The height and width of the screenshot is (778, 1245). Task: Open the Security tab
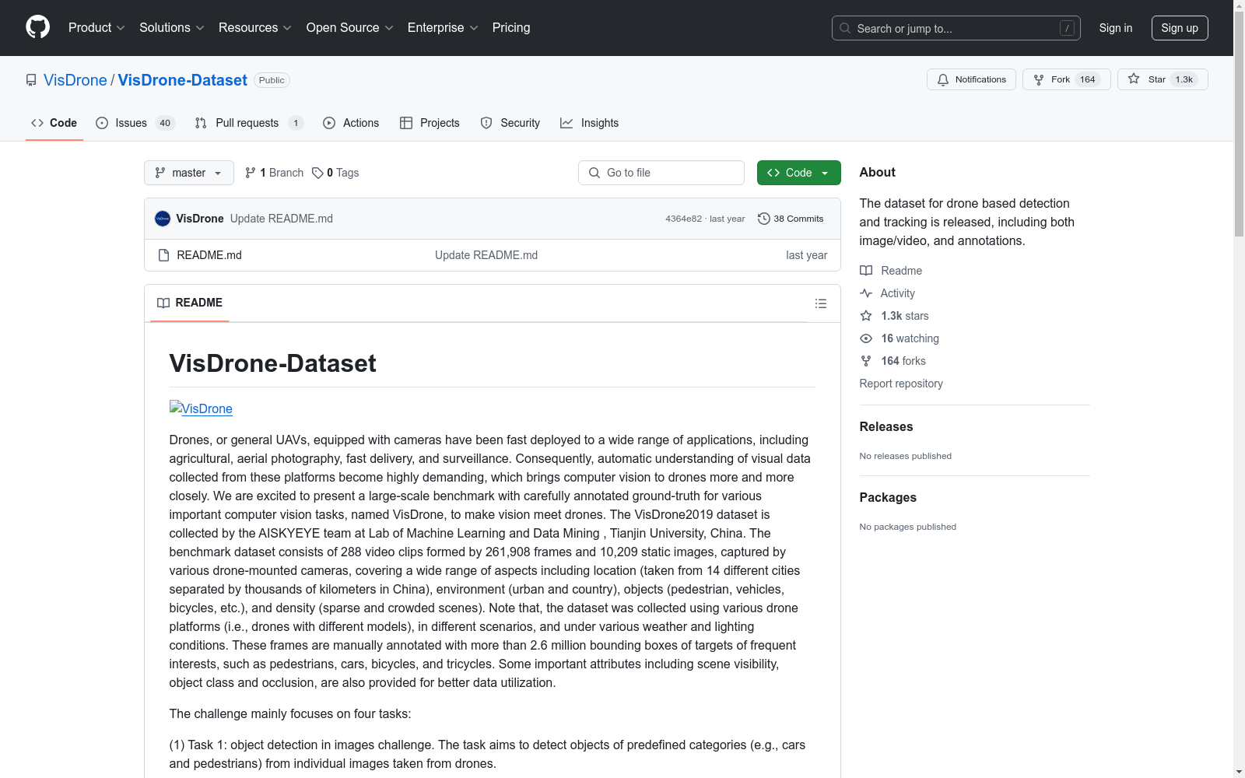510,123
